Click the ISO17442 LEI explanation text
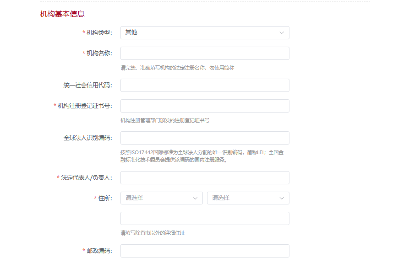 click(202, 156)
